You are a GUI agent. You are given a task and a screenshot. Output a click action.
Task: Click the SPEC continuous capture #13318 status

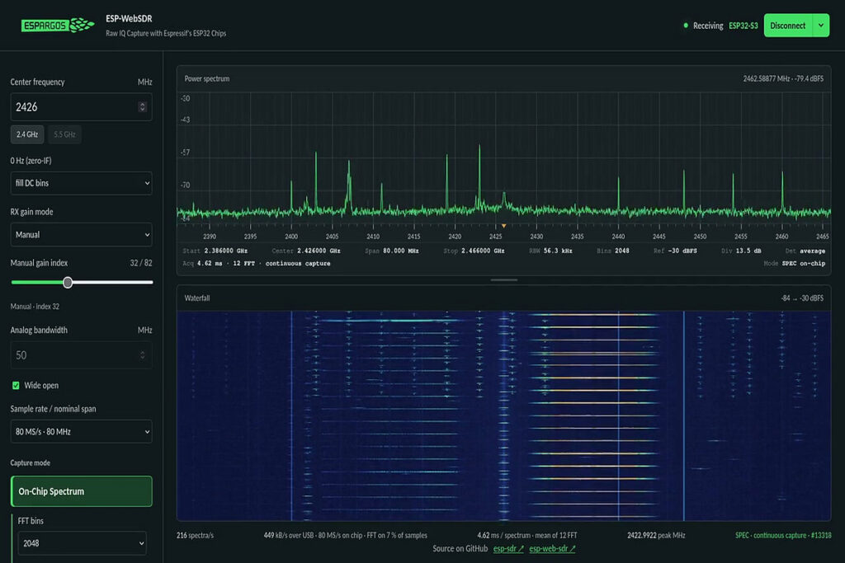tap(783, 535)
